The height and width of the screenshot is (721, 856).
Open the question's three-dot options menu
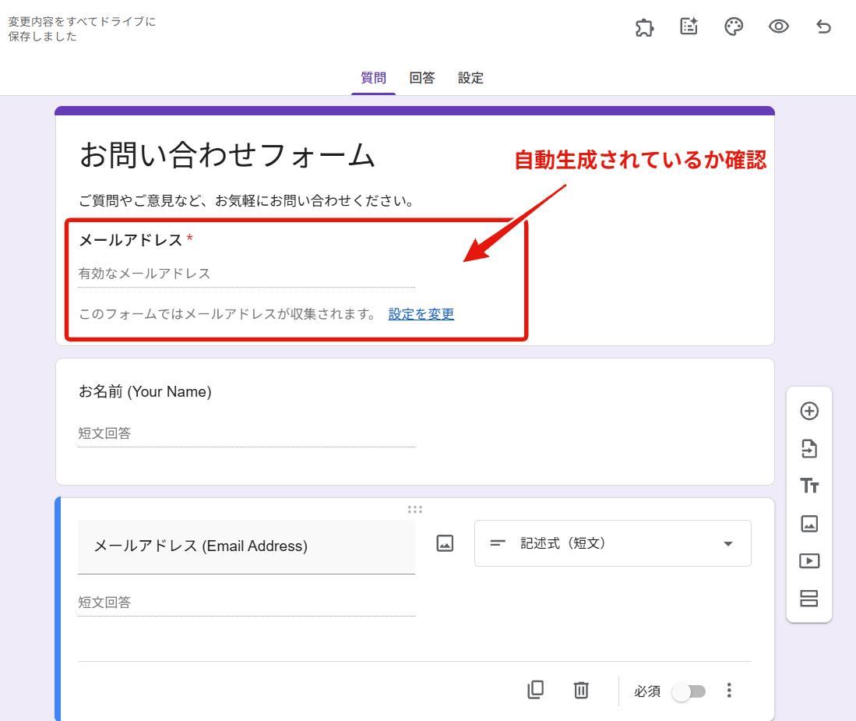729,691
